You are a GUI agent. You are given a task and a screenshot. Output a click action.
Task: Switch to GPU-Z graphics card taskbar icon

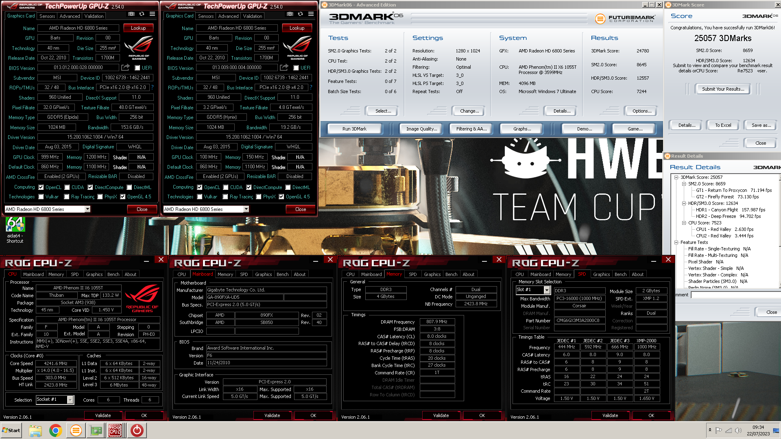point(96,430)
